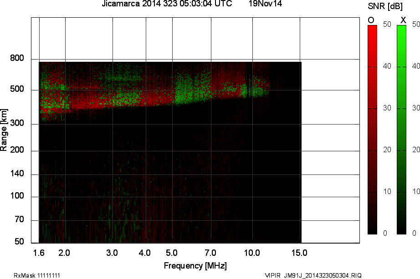Viewport: 420px width, 279px height.
Task: Click the 7.0 frequency tick label
Action: point(210,253)
